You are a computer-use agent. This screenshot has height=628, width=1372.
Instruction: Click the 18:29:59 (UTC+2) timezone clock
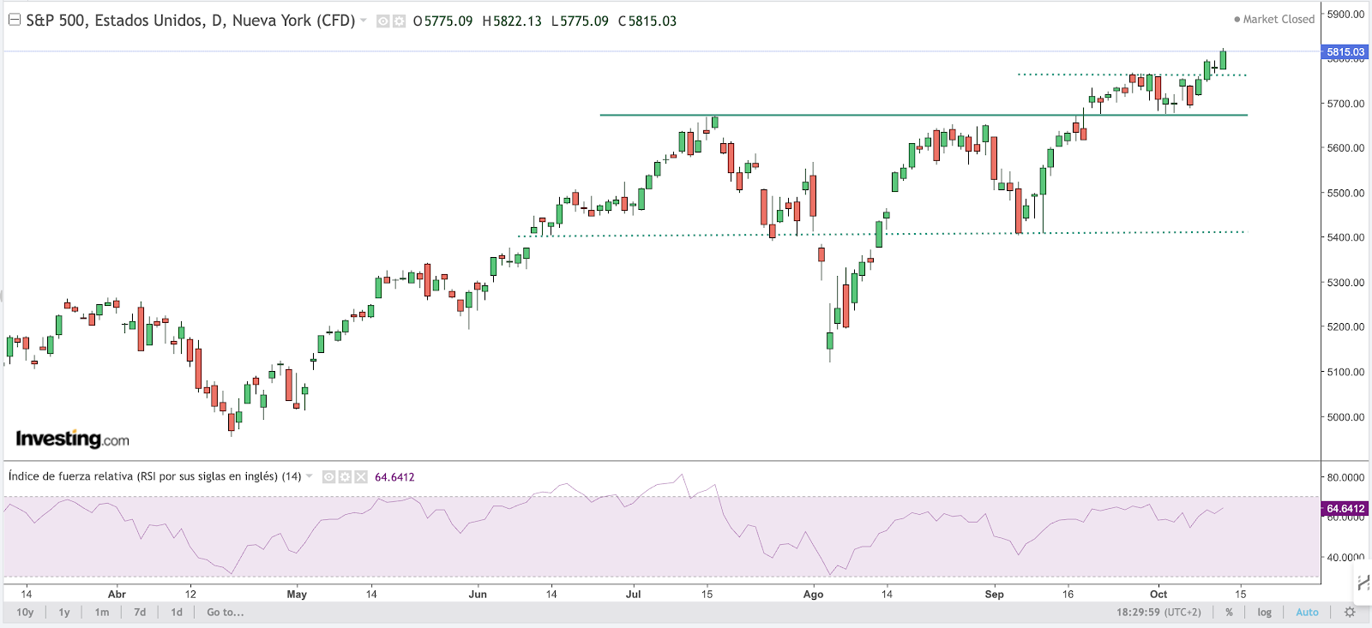point(1158,613)
